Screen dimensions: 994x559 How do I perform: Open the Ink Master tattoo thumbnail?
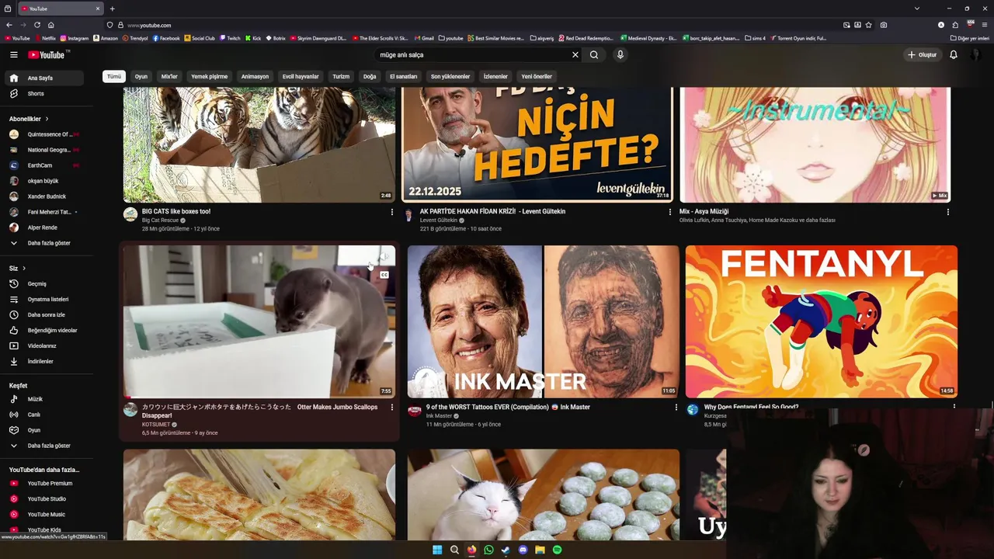[544, 322]
